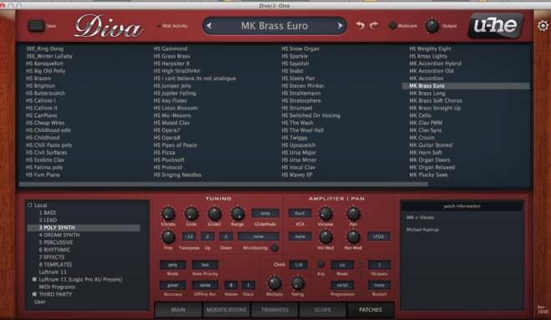Toggle the Arp on/off button
The height and width of the screenshot is (320, 551).
(321, 264)
